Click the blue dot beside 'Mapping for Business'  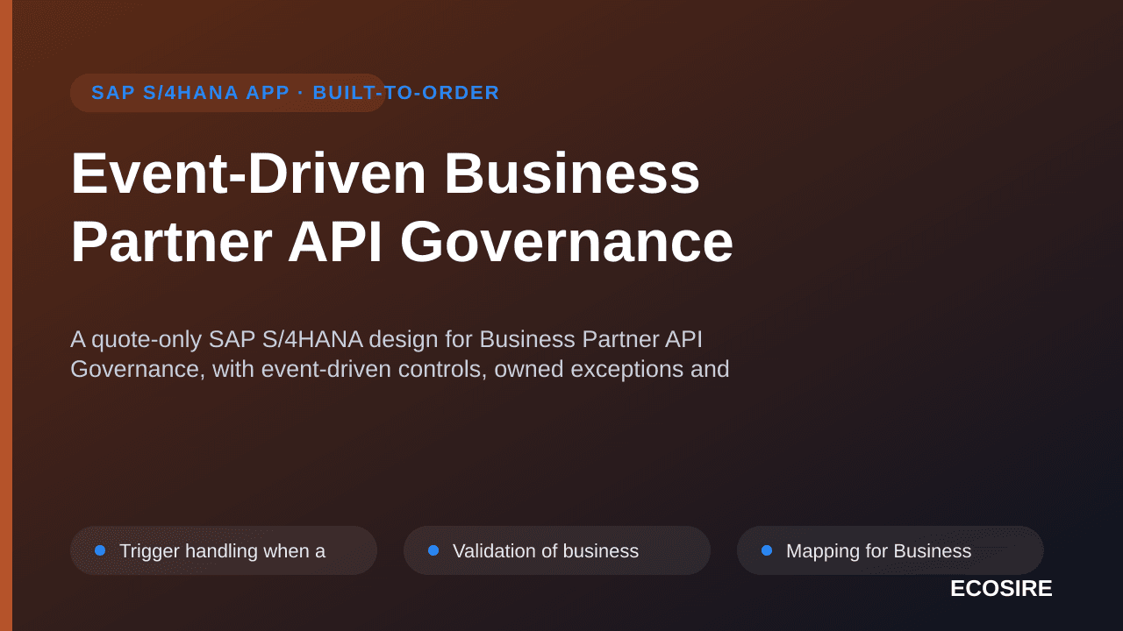[x=767, y=550]
